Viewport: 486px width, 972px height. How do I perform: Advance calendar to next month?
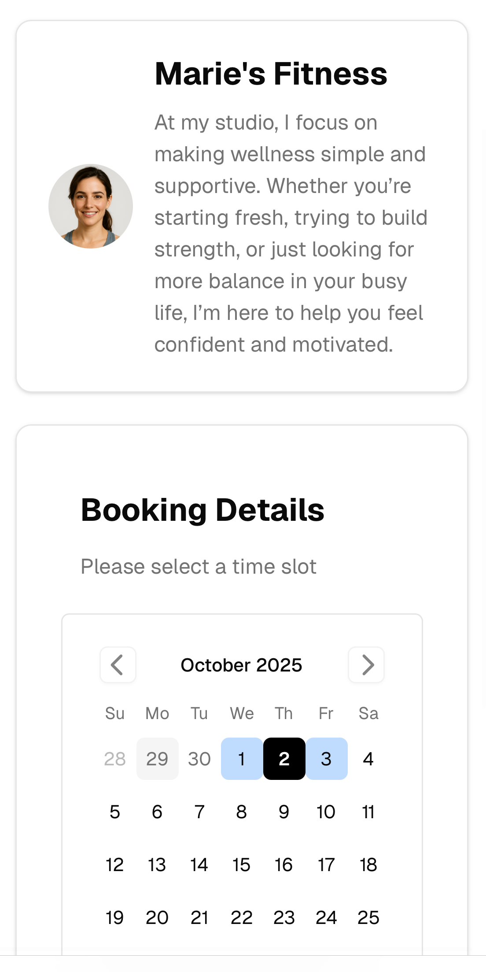pyautogui.click(x=366, y=665)
